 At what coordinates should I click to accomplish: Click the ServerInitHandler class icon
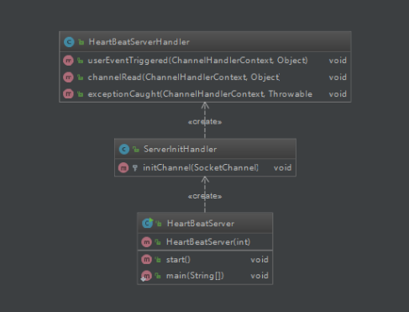(124, 149)
